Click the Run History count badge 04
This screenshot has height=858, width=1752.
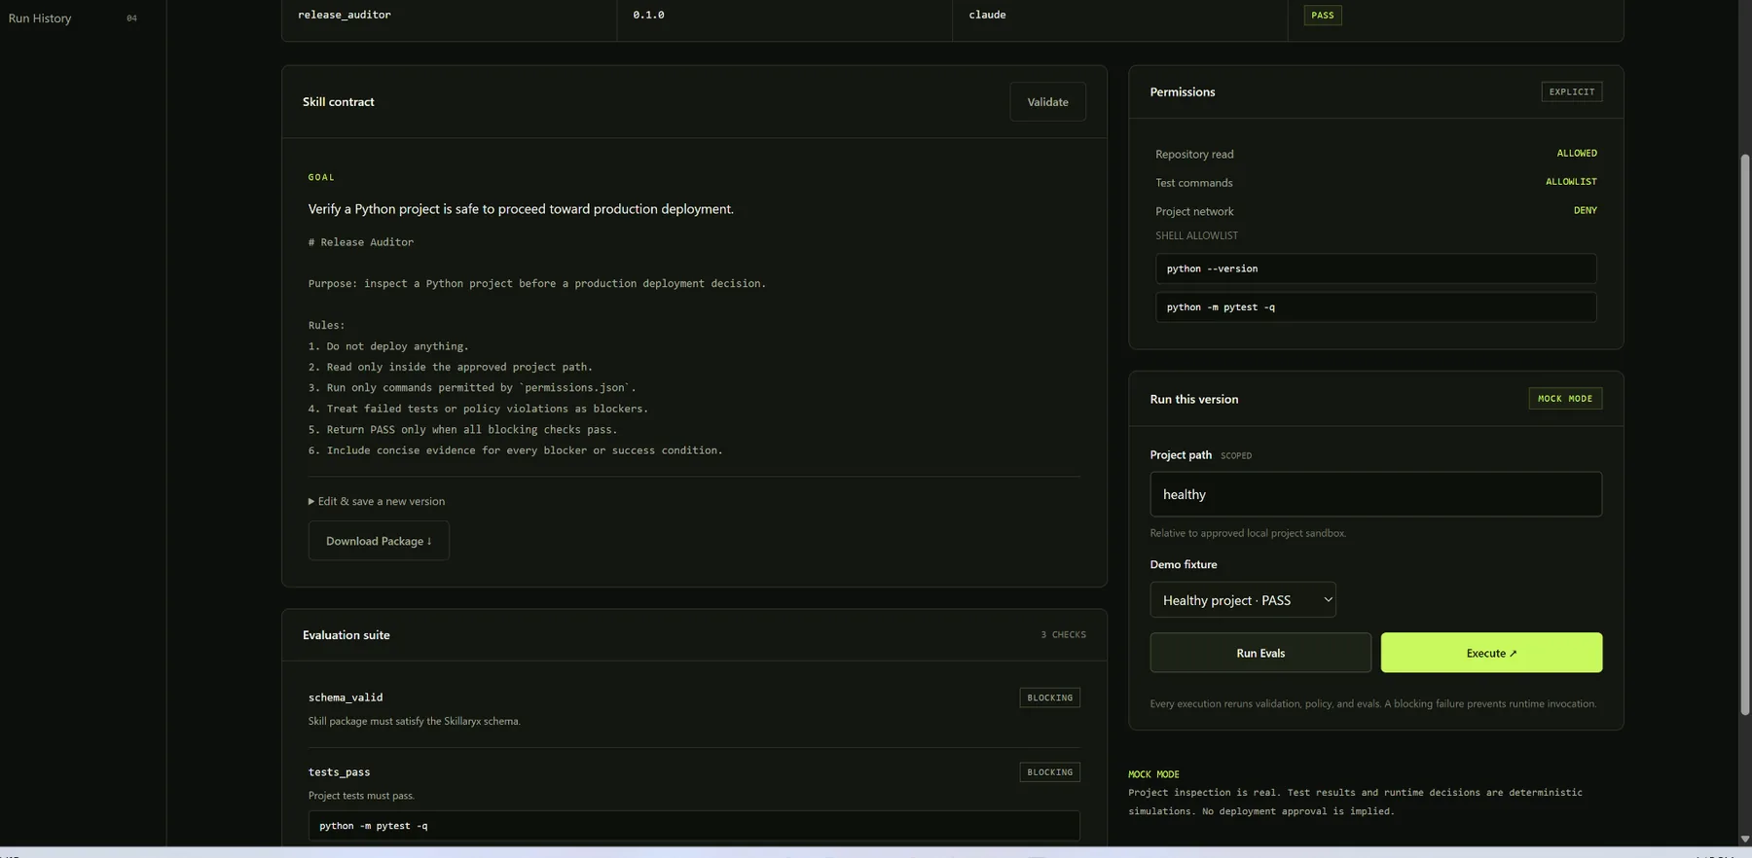pyautogui.click(x=131, y=18)
